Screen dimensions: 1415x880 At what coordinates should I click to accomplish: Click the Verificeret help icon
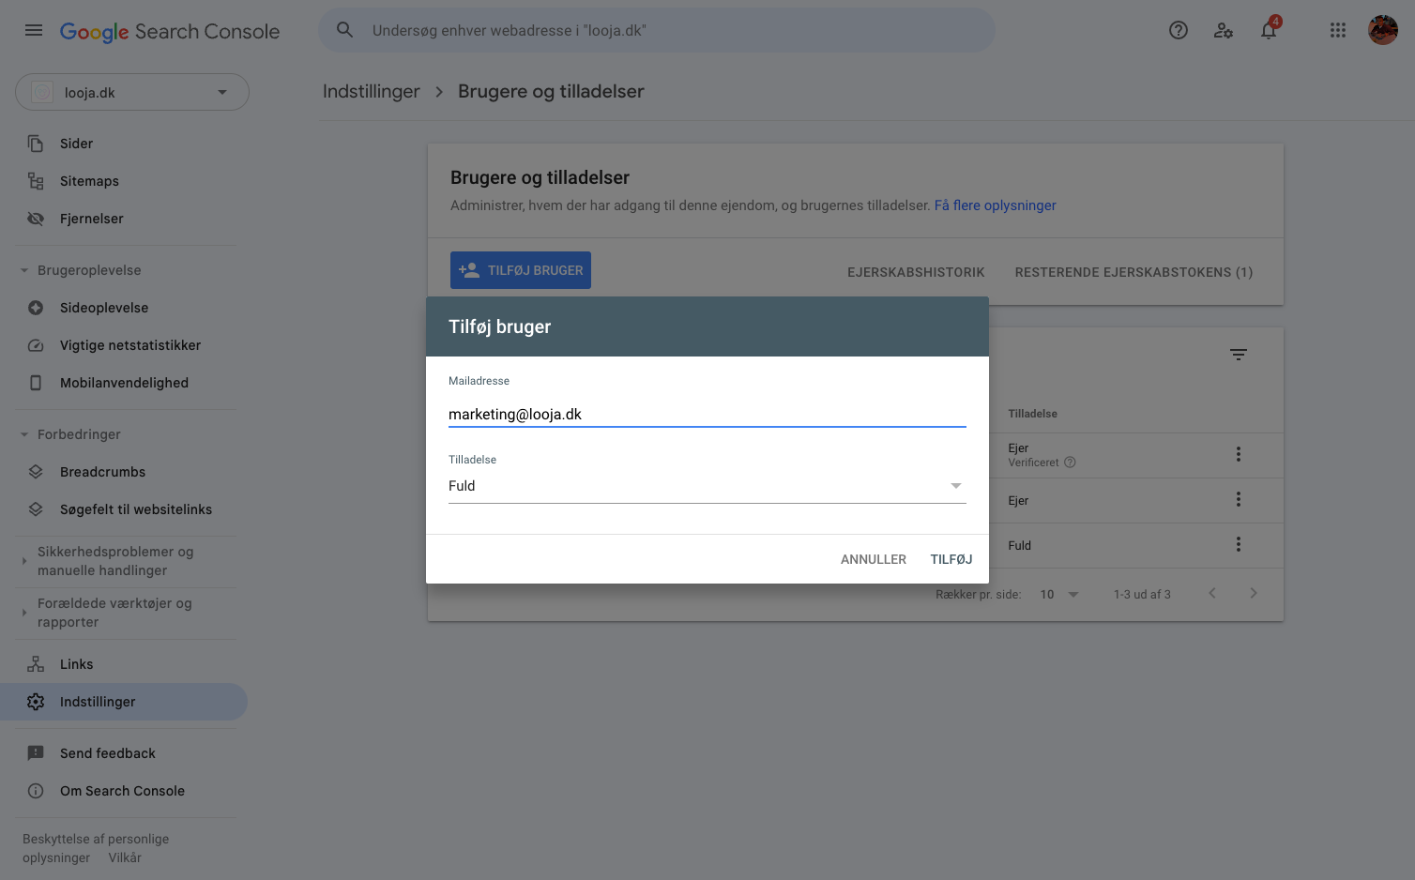1070,463
